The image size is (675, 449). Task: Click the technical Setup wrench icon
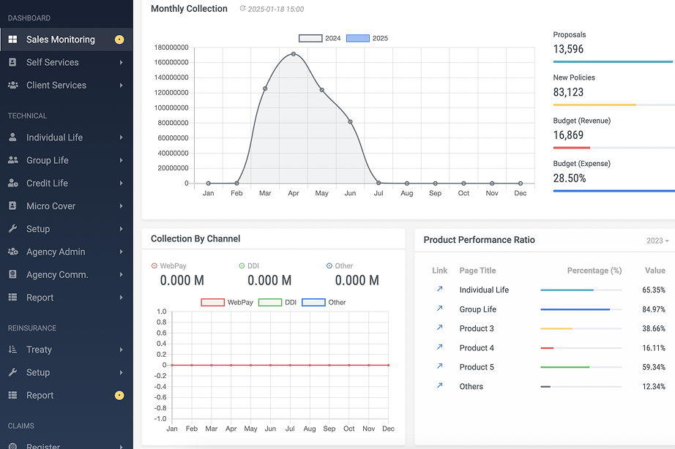12,229
